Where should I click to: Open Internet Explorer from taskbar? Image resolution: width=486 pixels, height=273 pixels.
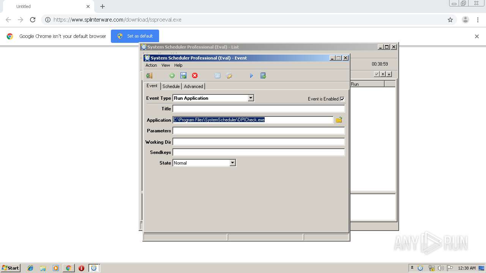30,268
